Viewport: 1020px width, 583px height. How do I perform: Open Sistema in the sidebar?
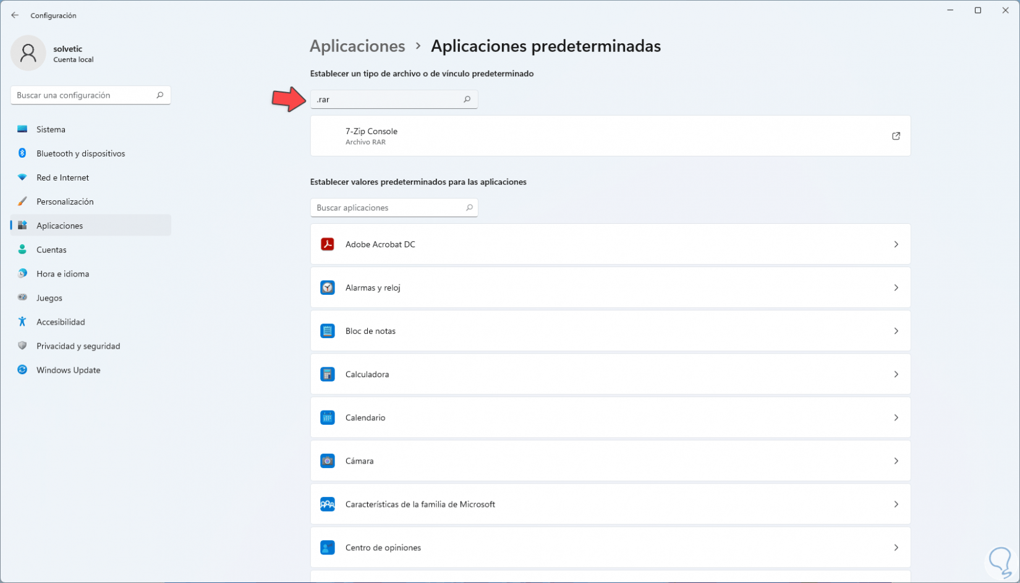[51, 129]
